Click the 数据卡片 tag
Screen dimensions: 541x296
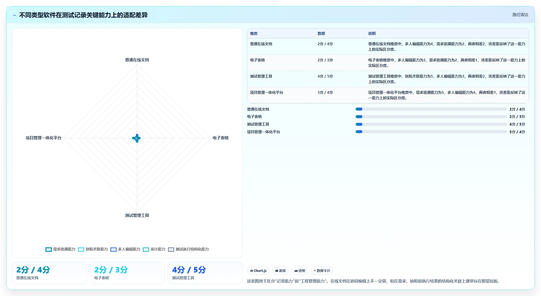[322, 271]
